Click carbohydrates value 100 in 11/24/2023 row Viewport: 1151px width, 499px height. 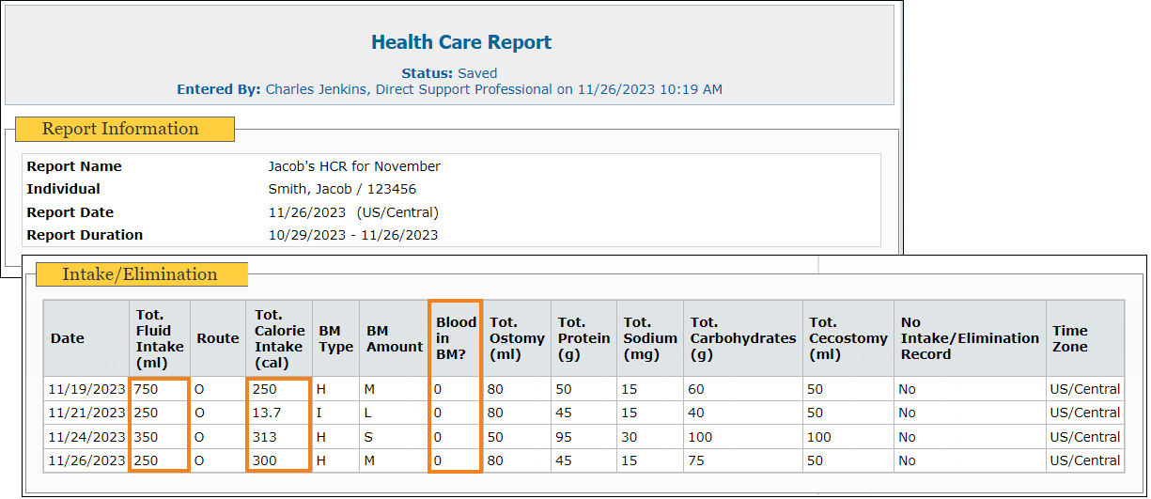[x=743, y=437]
